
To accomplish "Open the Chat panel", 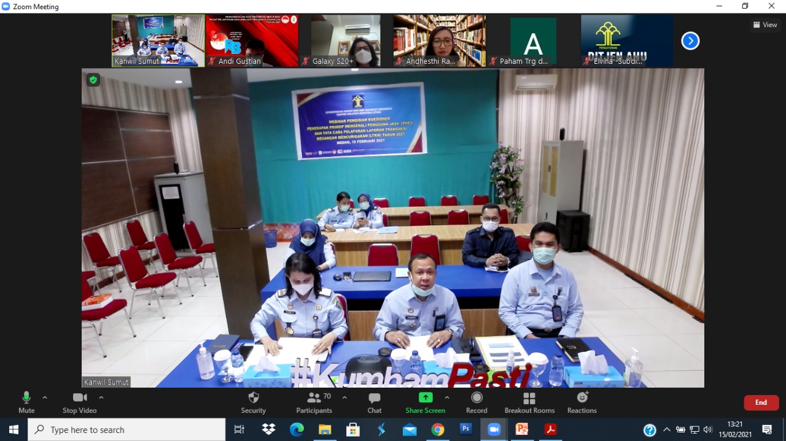I will click(374, 402).
